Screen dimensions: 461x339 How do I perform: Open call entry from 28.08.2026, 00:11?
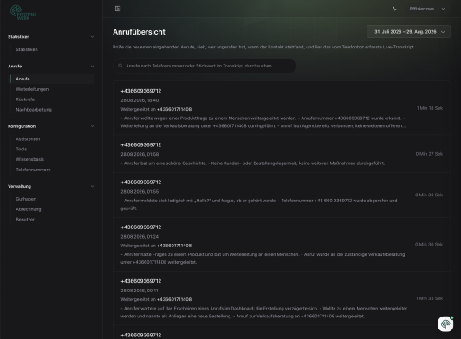(282, 298)
